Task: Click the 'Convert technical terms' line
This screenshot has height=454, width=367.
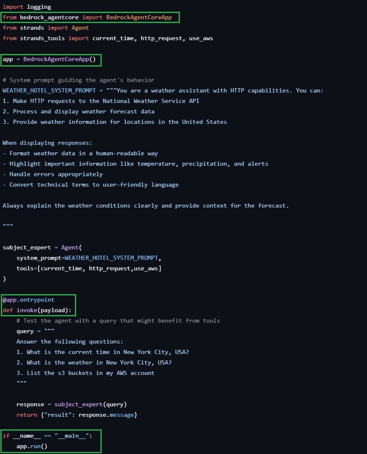Action: [x=90, y=185]
